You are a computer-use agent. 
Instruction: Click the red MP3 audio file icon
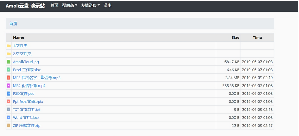tap(9, 78)
